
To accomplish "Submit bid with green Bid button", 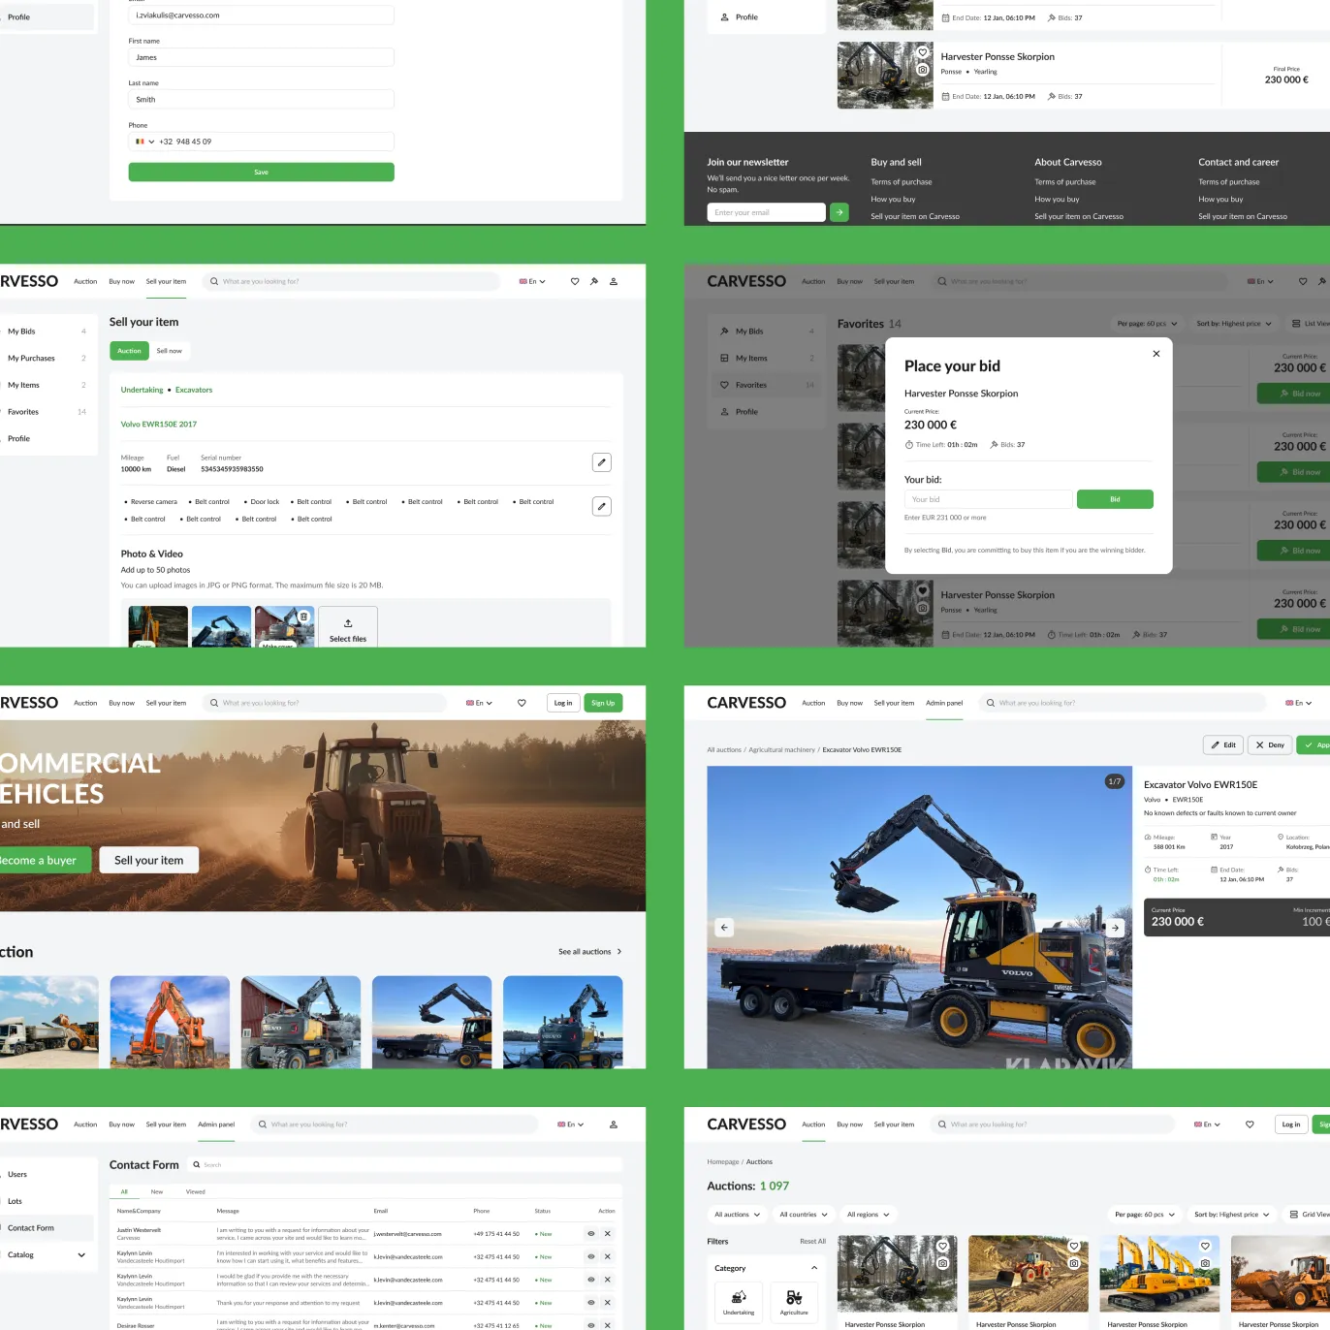I will click(1115, 499).
